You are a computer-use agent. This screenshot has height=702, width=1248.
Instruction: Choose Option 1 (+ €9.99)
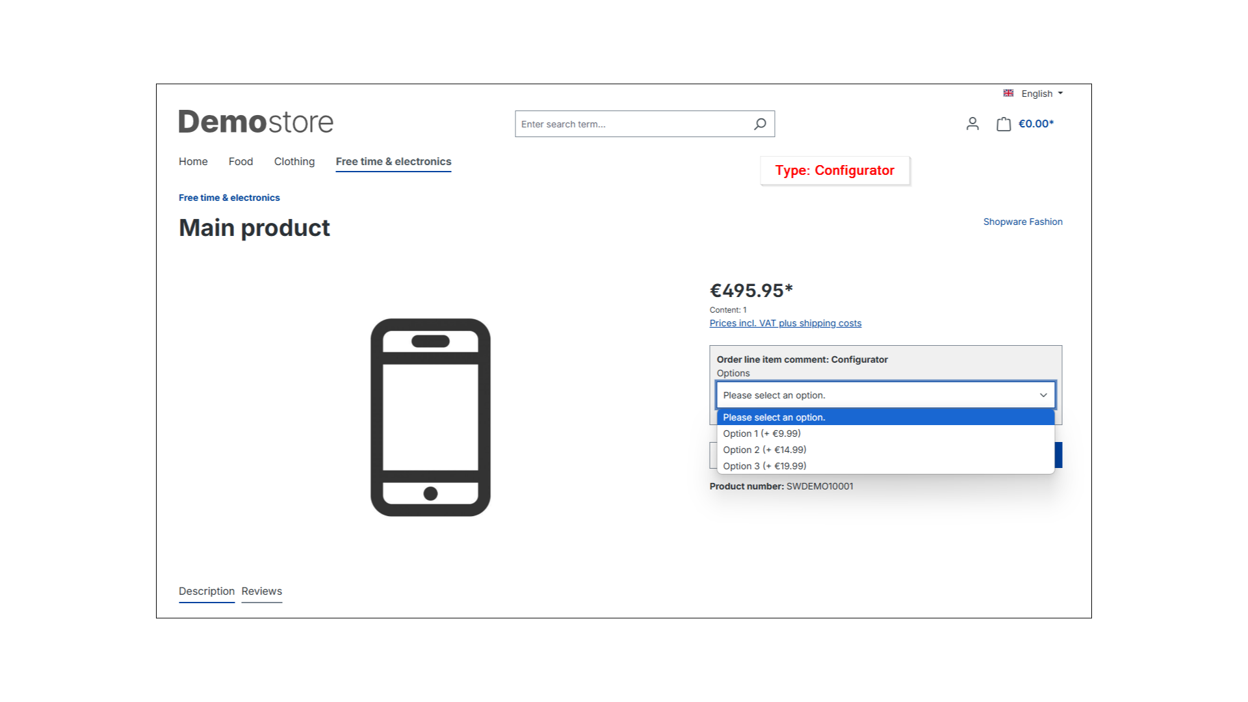[x=762, y=434]
